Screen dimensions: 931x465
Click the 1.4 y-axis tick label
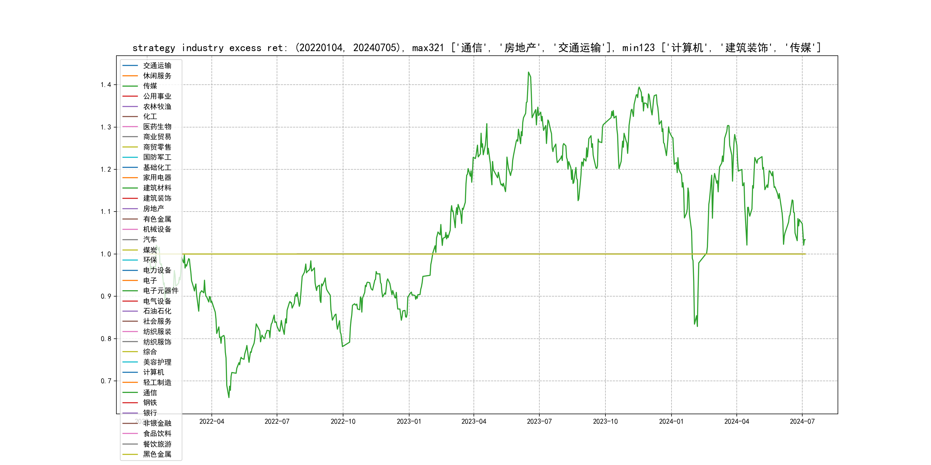coord(105,85)
